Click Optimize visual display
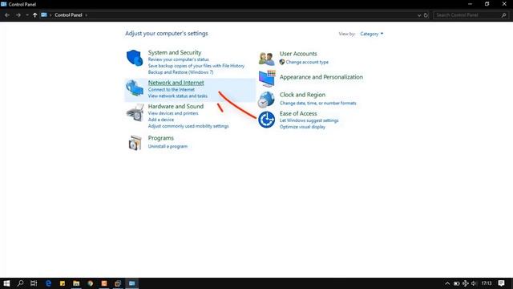The image size is (513, 289). (x=302, y=127)
